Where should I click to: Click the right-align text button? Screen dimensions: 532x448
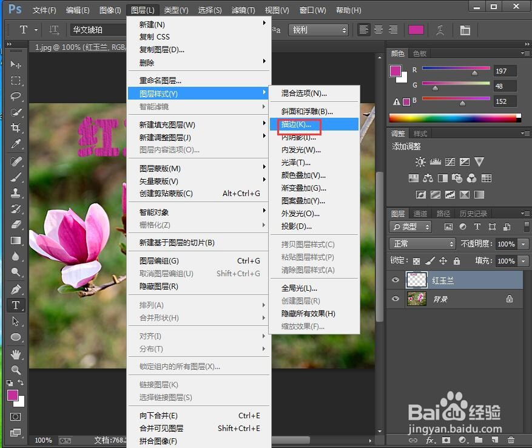tap(392, 29)
